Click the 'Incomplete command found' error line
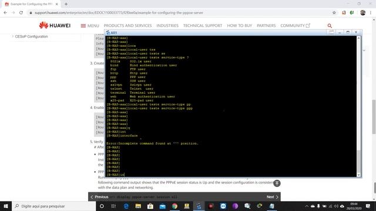Screen dimensions: 376x211 coord(152,144)
